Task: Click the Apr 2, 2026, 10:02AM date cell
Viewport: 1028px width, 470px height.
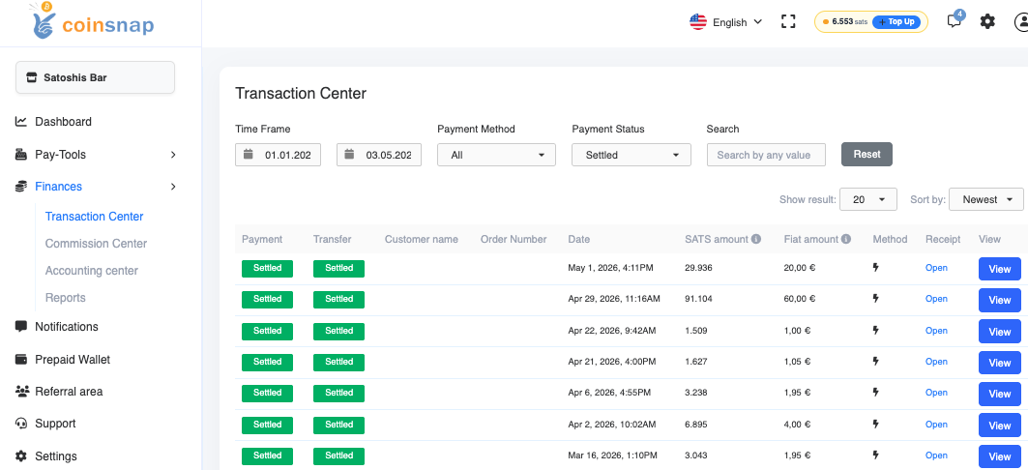Action: click(x=612, y=425)
